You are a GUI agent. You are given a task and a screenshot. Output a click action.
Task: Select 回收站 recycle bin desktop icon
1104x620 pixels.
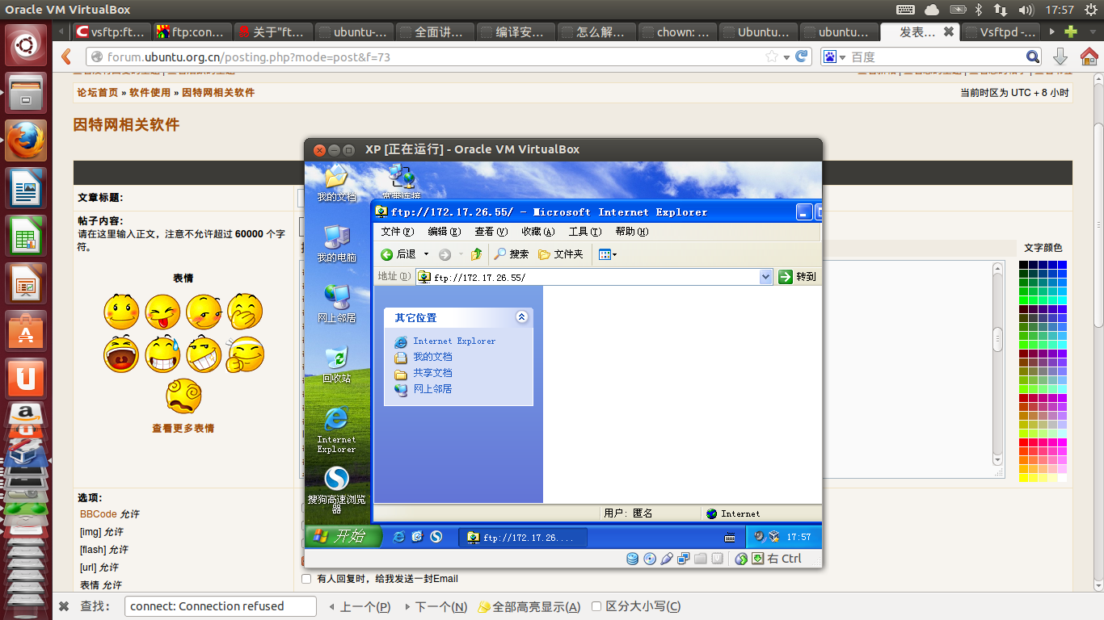(336, 364)
